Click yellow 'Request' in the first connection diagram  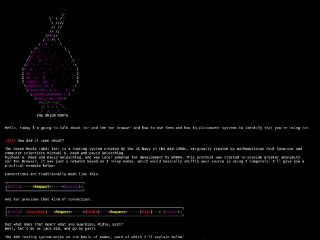coord(42,187)
